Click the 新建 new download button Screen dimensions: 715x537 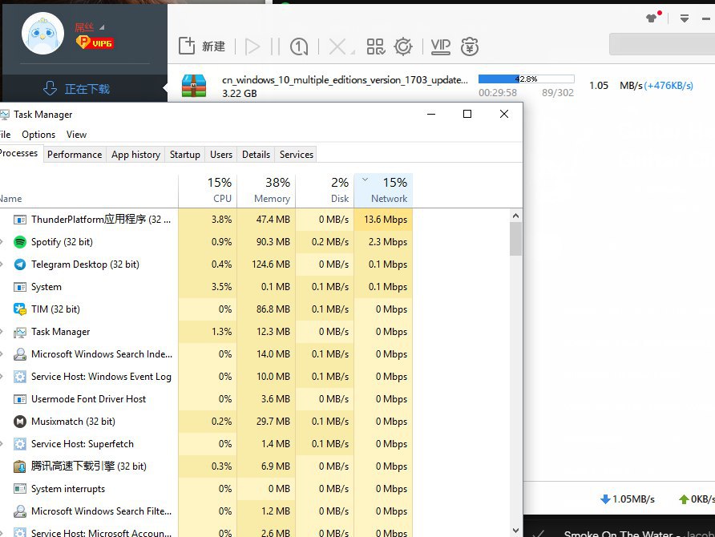tap(202, 46)
